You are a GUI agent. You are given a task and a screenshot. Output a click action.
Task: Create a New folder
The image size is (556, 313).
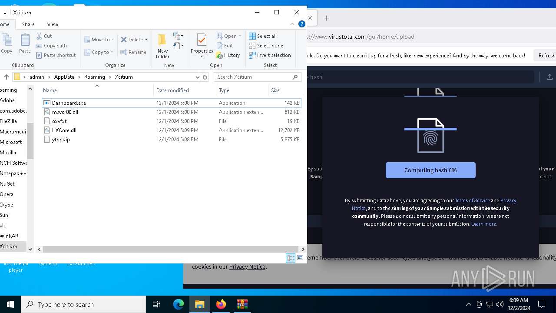coord(162,46)
